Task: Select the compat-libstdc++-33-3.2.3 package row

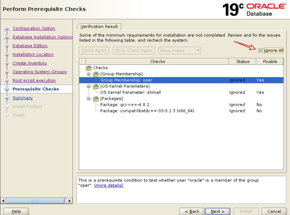Action: [181, 111]
